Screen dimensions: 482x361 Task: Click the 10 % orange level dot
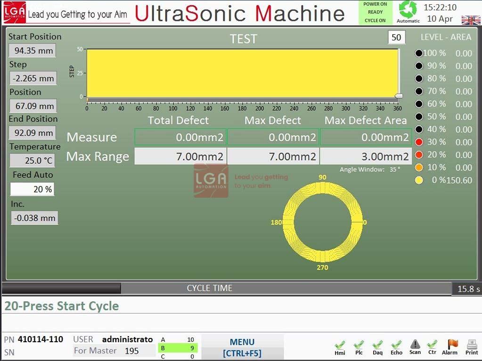coord(419,167)
